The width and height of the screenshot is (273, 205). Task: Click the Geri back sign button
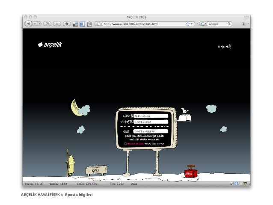click(x=96, y=170)
